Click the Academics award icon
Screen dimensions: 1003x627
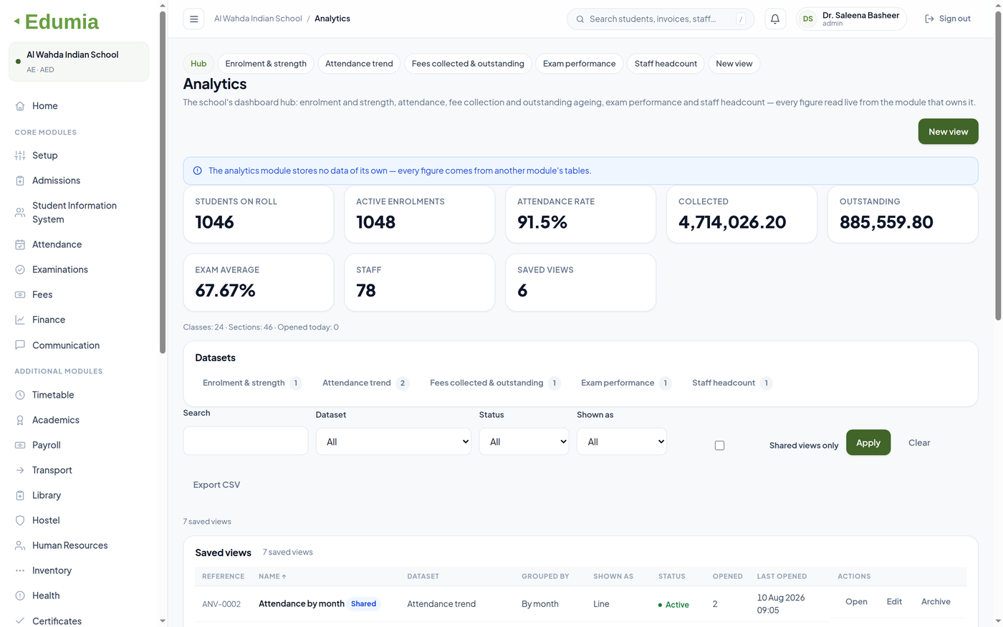(x=20, y=420)
